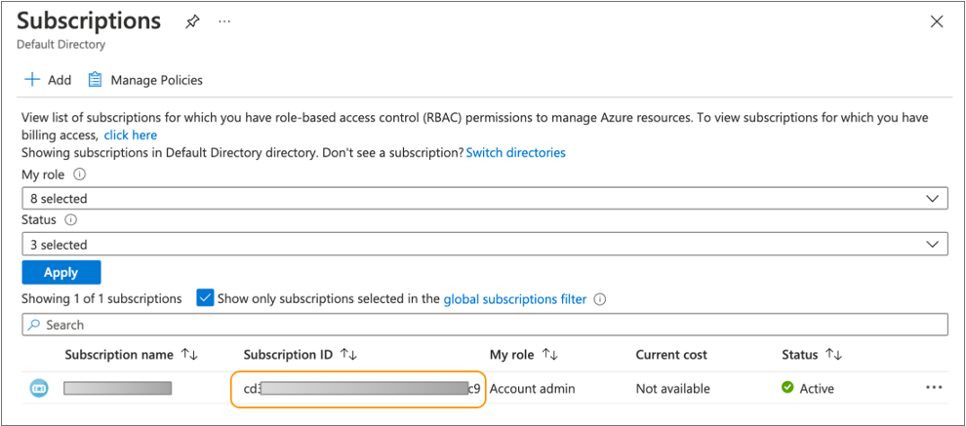
Task: Add a new subscription
Action: pos(48,80)
